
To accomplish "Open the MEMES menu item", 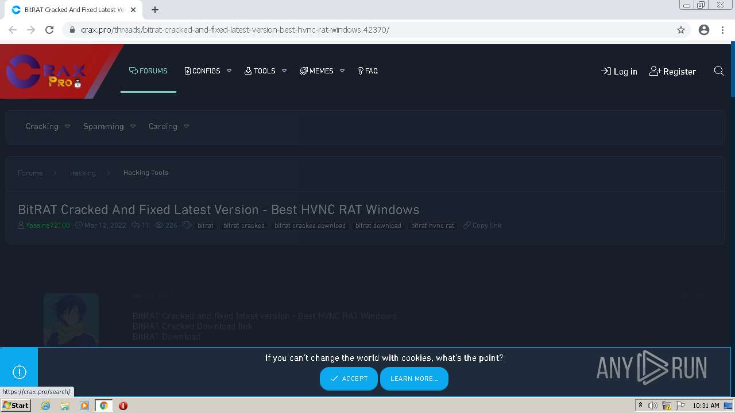I will click(316, 71).
